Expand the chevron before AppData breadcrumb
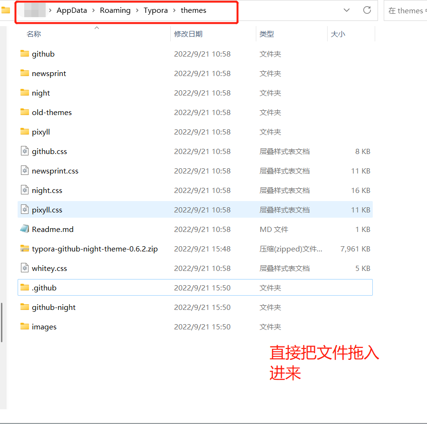 point(50,10)
